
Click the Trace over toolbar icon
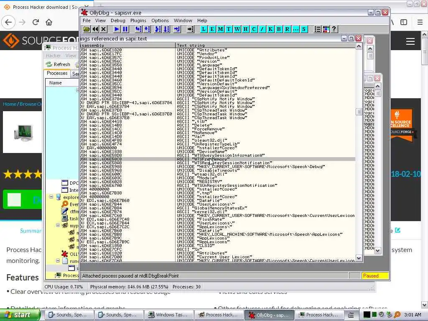click(166, 29)
